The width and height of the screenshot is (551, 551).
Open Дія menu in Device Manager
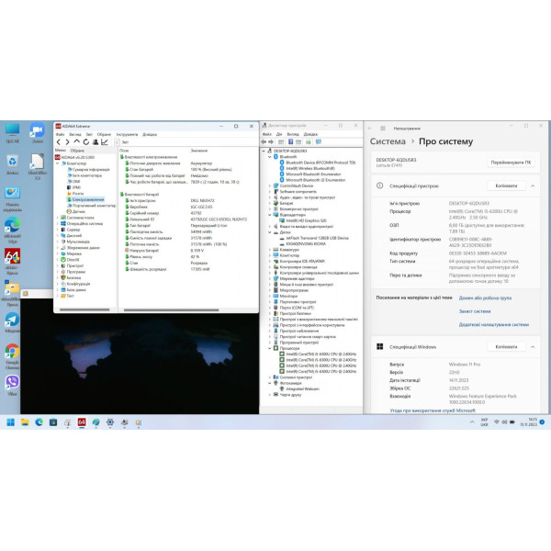pyautogui.click(x=279, y=134)
